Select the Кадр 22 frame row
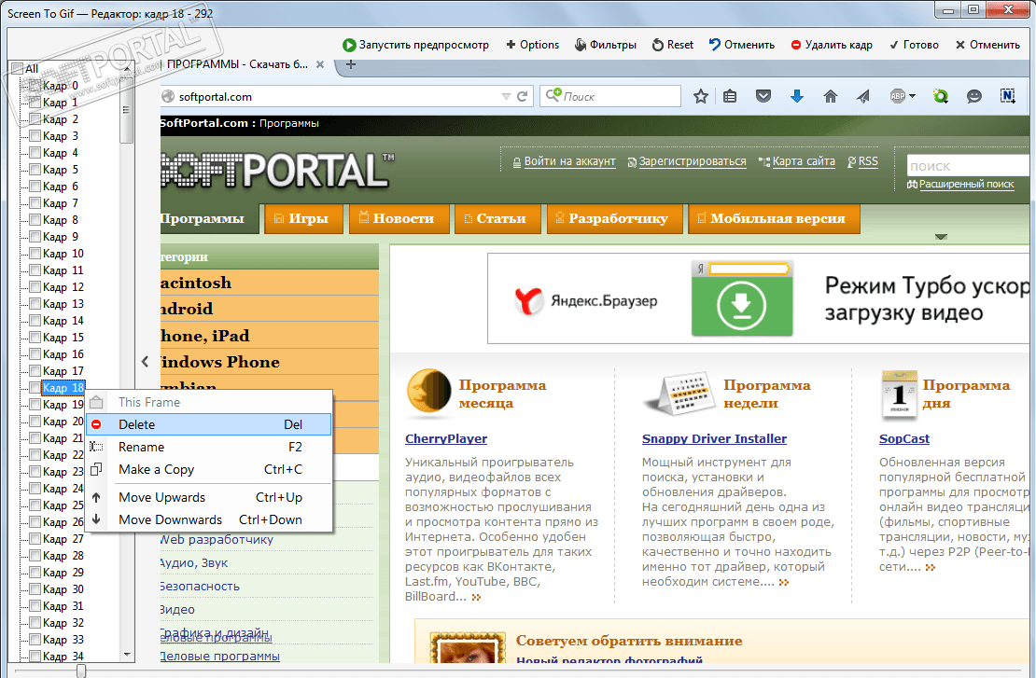The image size is (1036, 678). pyautogui.click(x=63, y=455)
